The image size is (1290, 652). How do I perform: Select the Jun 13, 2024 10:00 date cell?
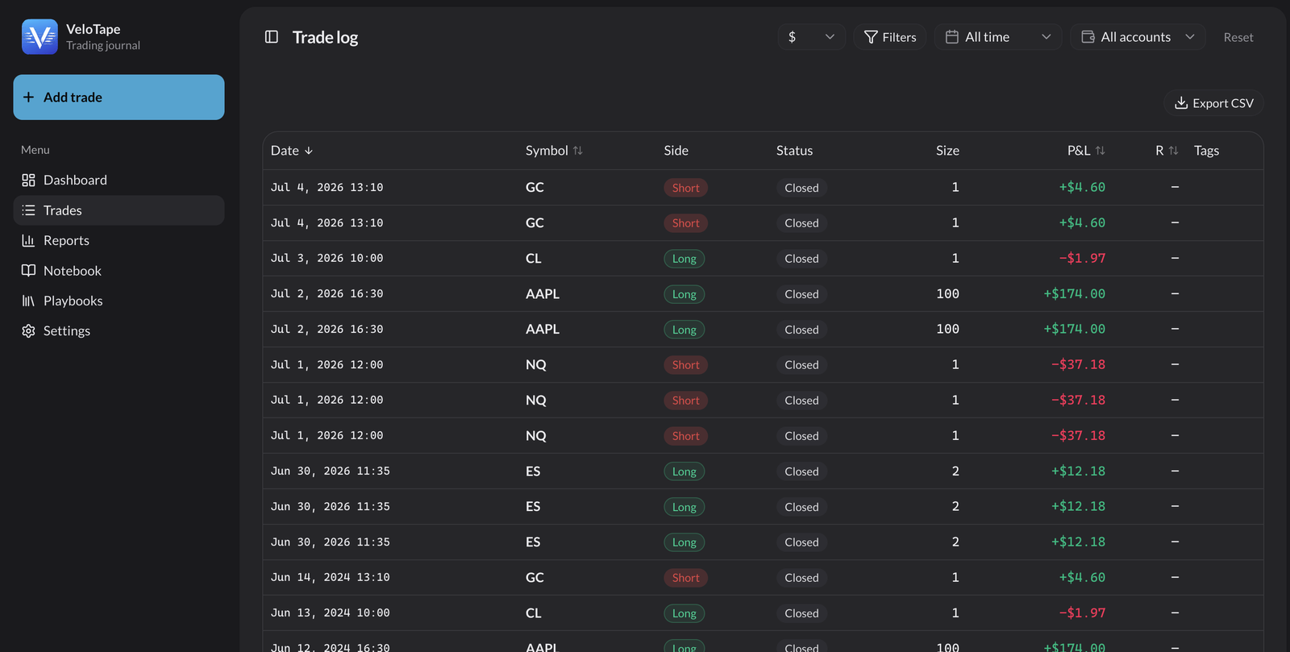(330, 613)
